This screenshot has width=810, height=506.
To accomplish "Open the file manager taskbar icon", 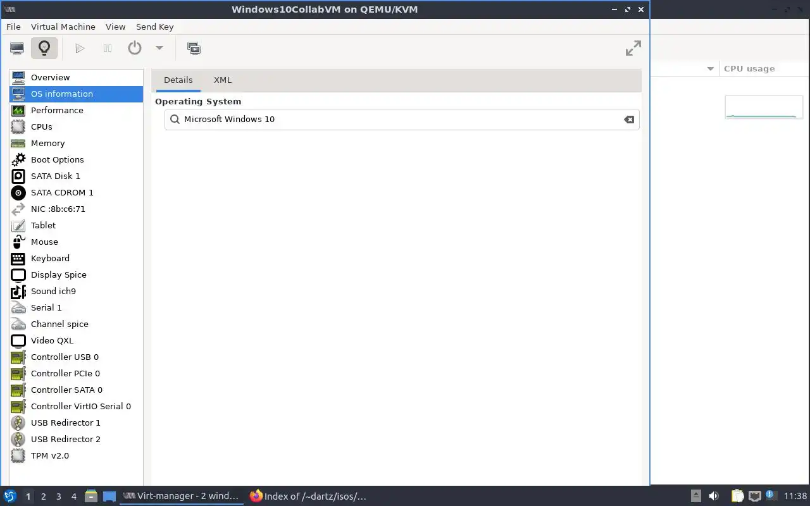I will click(x=90, y=496).
